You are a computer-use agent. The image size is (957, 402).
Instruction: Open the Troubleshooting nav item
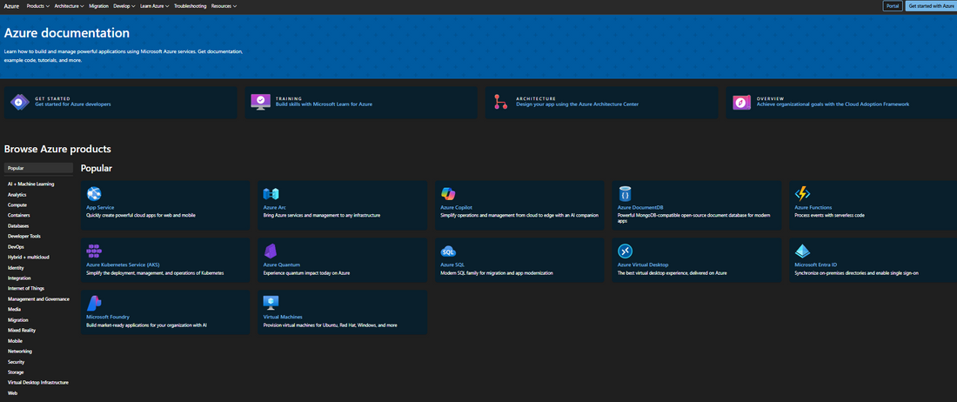click(x=190, y=5)
